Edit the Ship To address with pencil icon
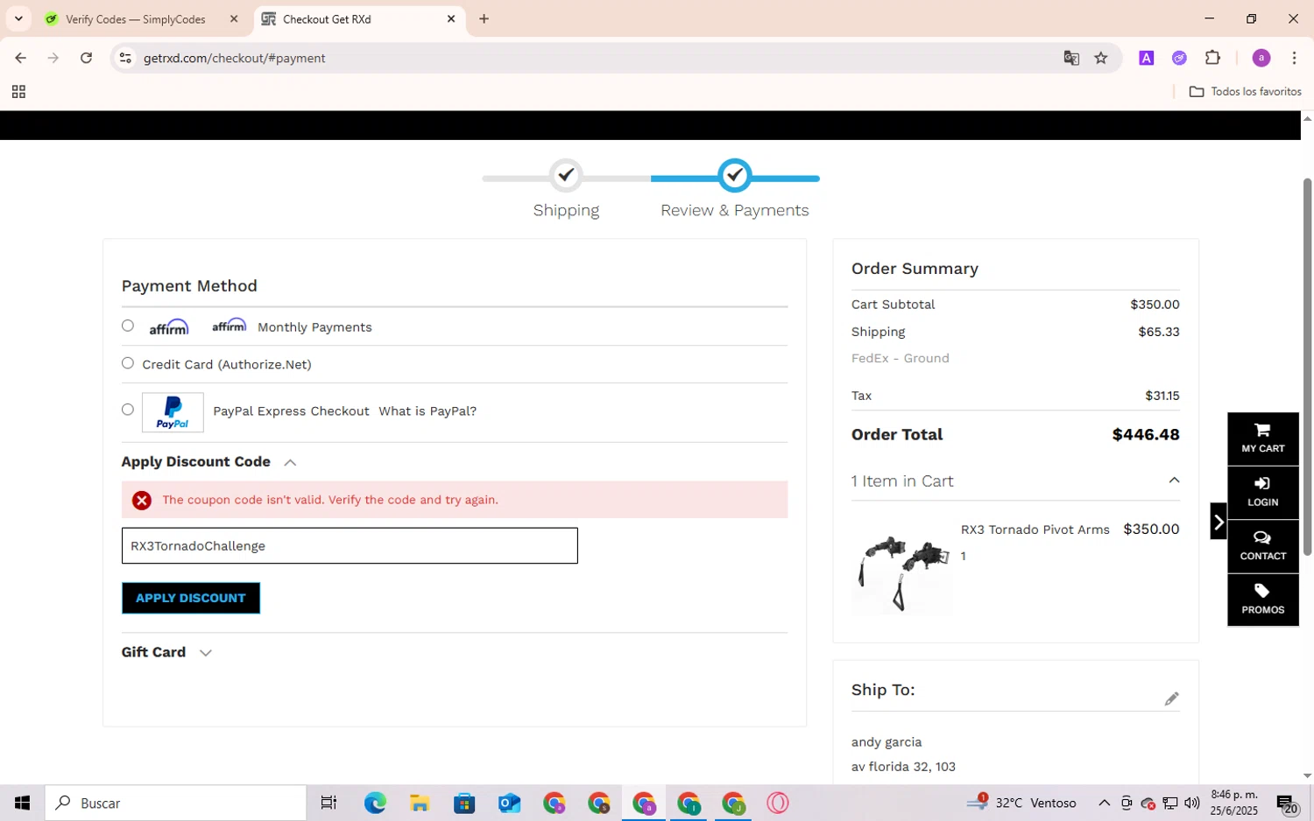This screenshot has height=821, width=1314. [1171, 698]
